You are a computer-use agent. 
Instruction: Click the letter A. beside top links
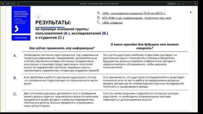99,13
